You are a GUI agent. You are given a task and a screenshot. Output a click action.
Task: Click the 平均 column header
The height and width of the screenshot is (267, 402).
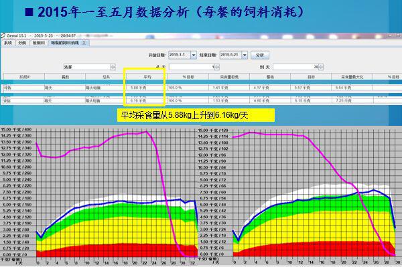click(147, 76)
